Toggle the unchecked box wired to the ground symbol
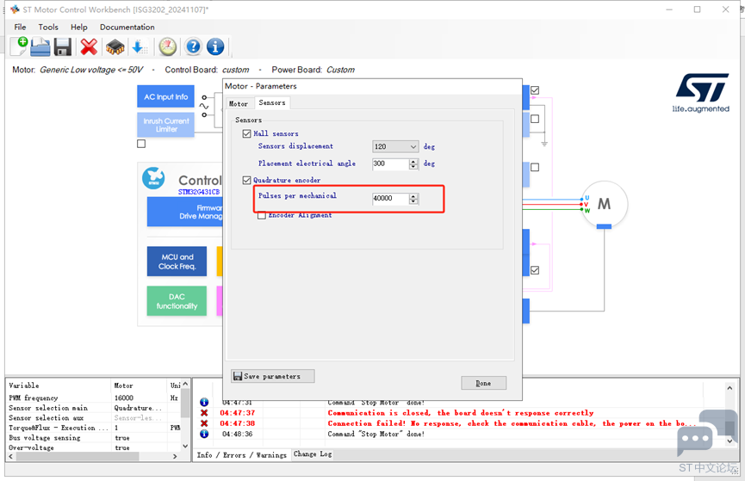745x481 pixels. [x=535, y=119]
